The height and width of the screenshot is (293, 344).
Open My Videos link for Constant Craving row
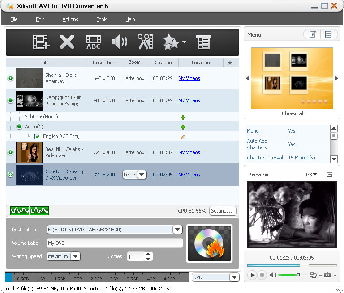(x=189, y=175)
